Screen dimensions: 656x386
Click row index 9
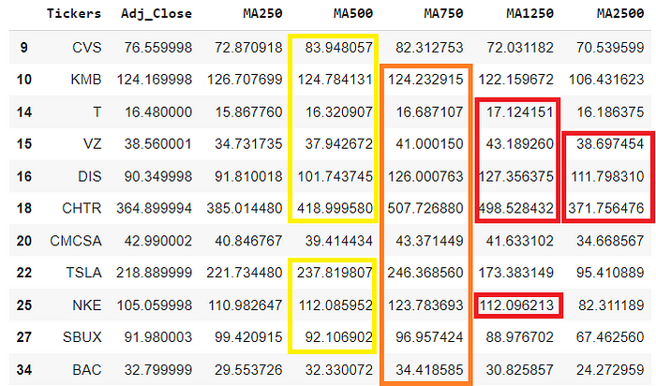[x=23, y=47]
